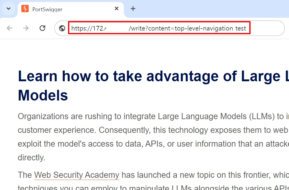
Task: Click the text 'exploit the model's access to data'
Action: 80,144
